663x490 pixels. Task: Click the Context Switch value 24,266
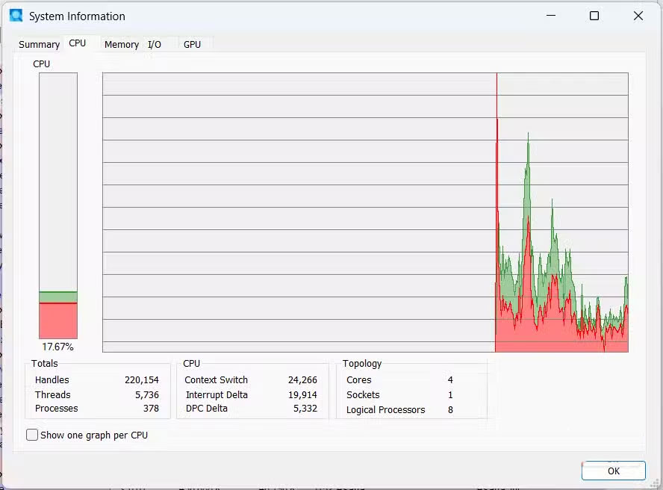point(302,379)
